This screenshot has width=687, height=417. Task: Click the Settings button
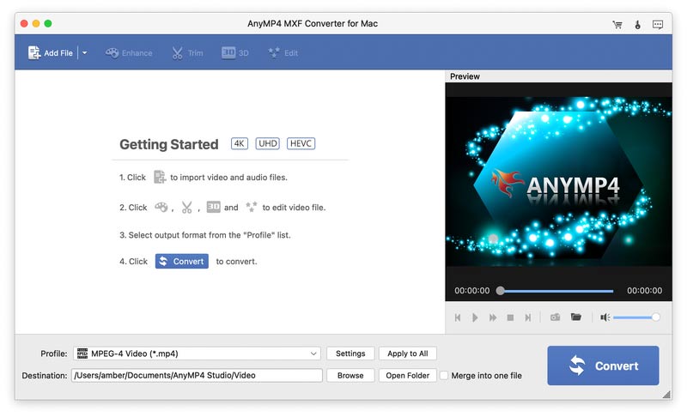click(350, 354)
